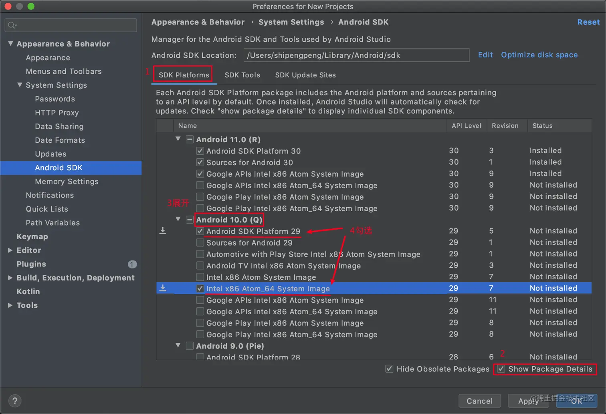Click download icon beside Android SDK Platform 29

pyautogui.click(x=163, y=231)
